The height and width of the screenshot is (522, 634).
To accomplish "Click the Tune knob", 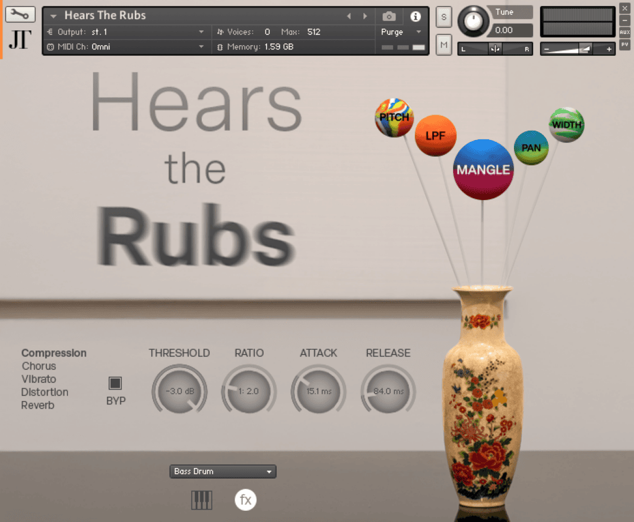I will 473,21.
